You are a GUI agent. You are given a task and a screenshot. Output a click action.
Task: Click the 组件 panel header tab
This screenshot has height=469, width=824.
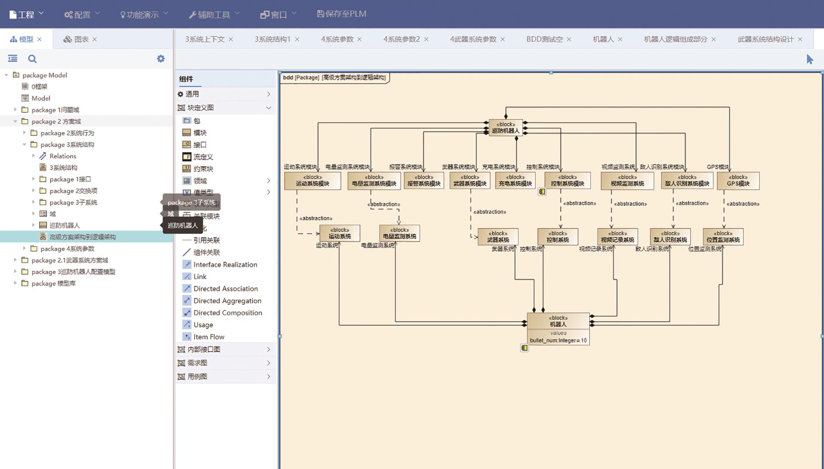pyautogui.click(x=186, y=79)
